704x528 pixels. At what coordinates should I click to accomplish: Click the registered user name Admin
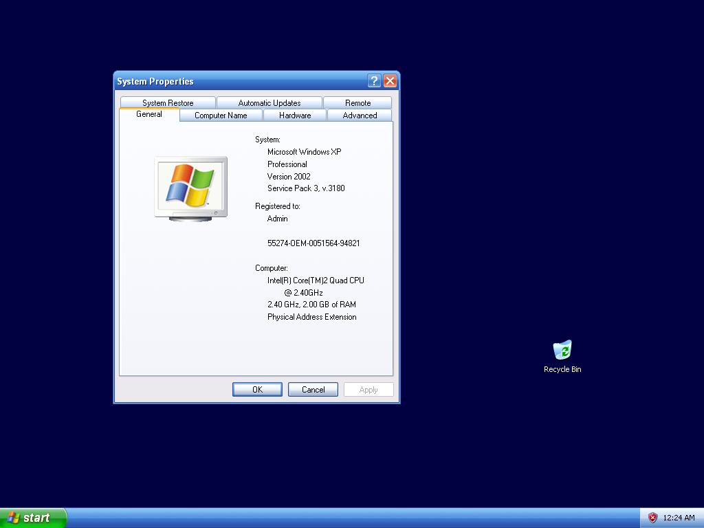(x=278, y=219)
